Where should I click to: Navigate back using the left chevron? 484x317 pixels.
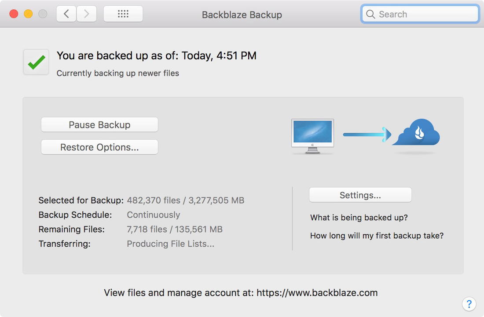[66, 14]
